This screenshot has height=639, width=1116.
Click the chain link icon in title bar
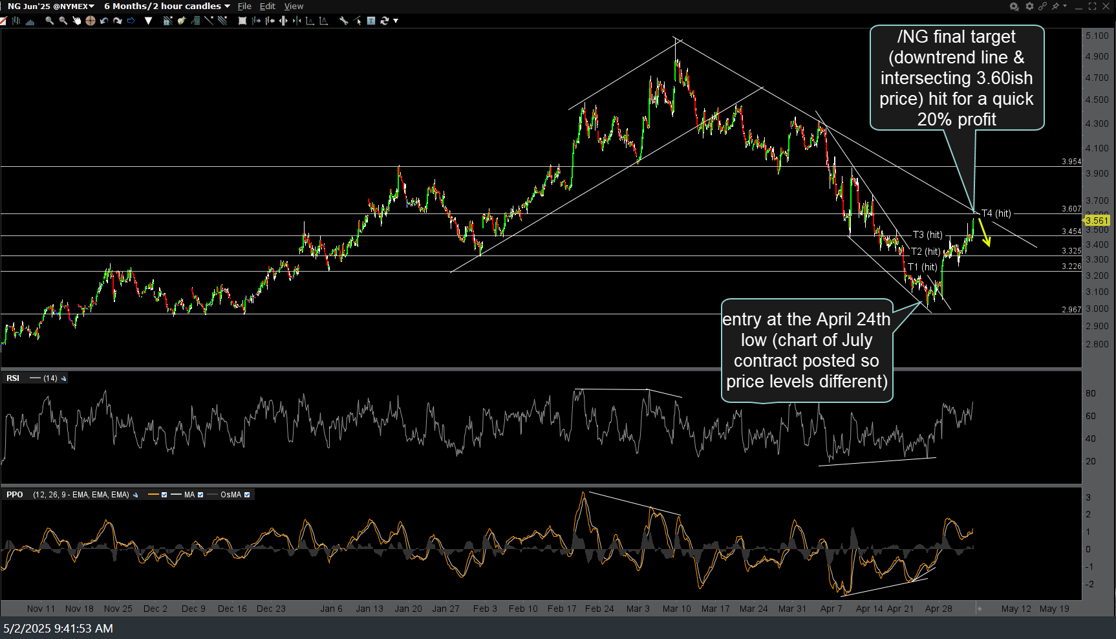(x=1042, y=6)
